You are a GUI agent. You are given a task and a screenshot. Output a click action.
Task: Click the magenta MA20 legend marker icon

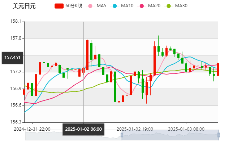[142, 6]
